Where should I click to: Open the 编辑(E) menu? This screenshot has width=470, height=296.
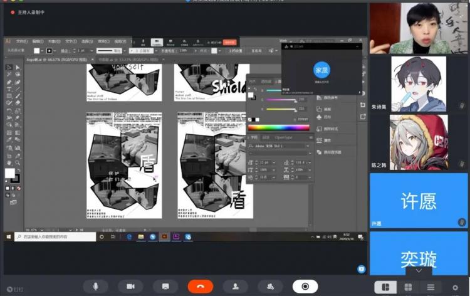coord(38,41)
